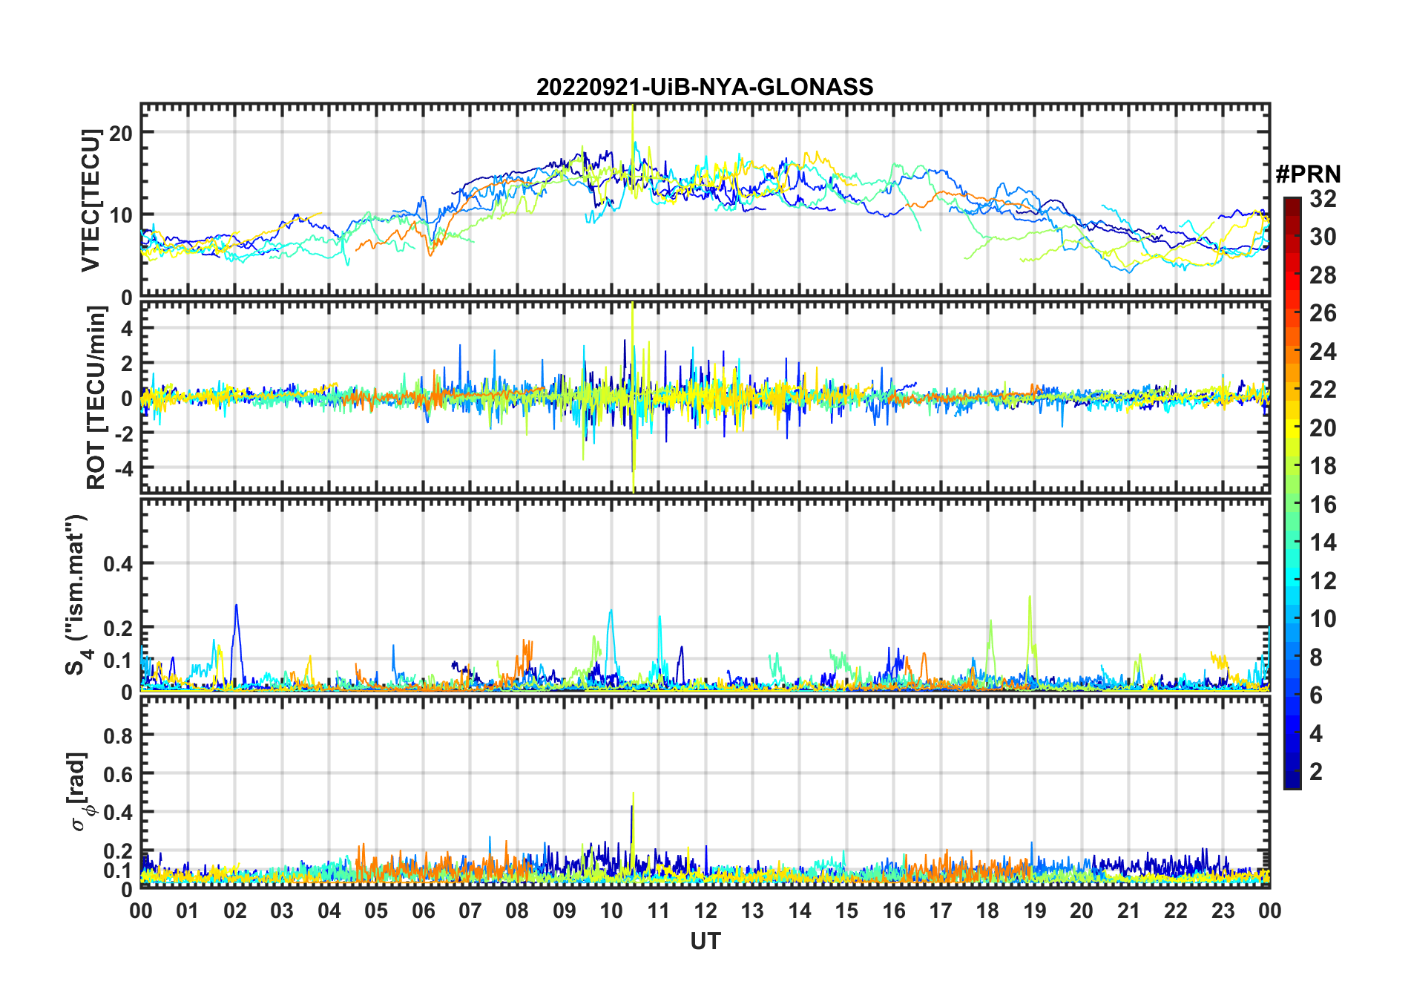The image size is (1411, 987).
Task: Click the sigma phi [rad] y-axis label
Action: [x=80, y=792]
